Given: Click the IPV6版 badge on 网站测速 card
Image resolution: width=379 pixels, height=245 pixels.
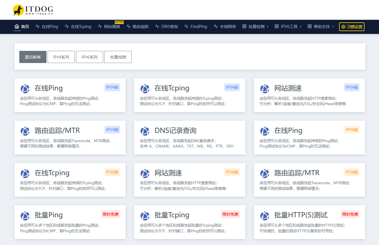Looking at the screenshot, I should (232, 172).
